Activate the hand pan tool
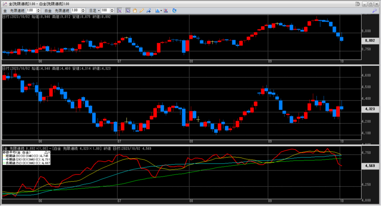381x206 pixels. (135, 10)
